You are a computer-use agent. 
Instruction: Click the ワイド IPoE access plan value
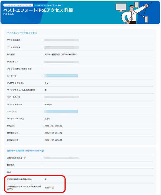click(x=47, y=83)
